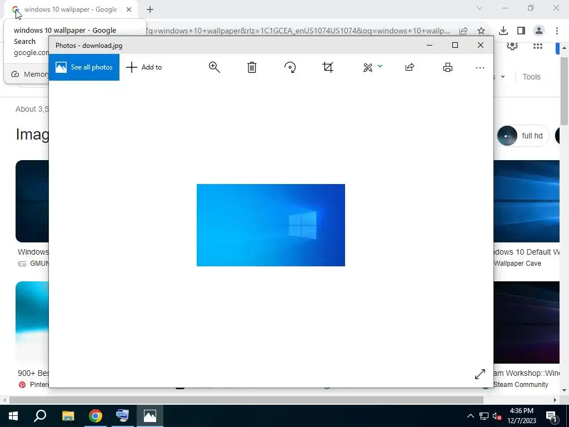Delete the photo using trash icon
The width and height of the screenshot is (569, 427).
(x=252, y=67)
